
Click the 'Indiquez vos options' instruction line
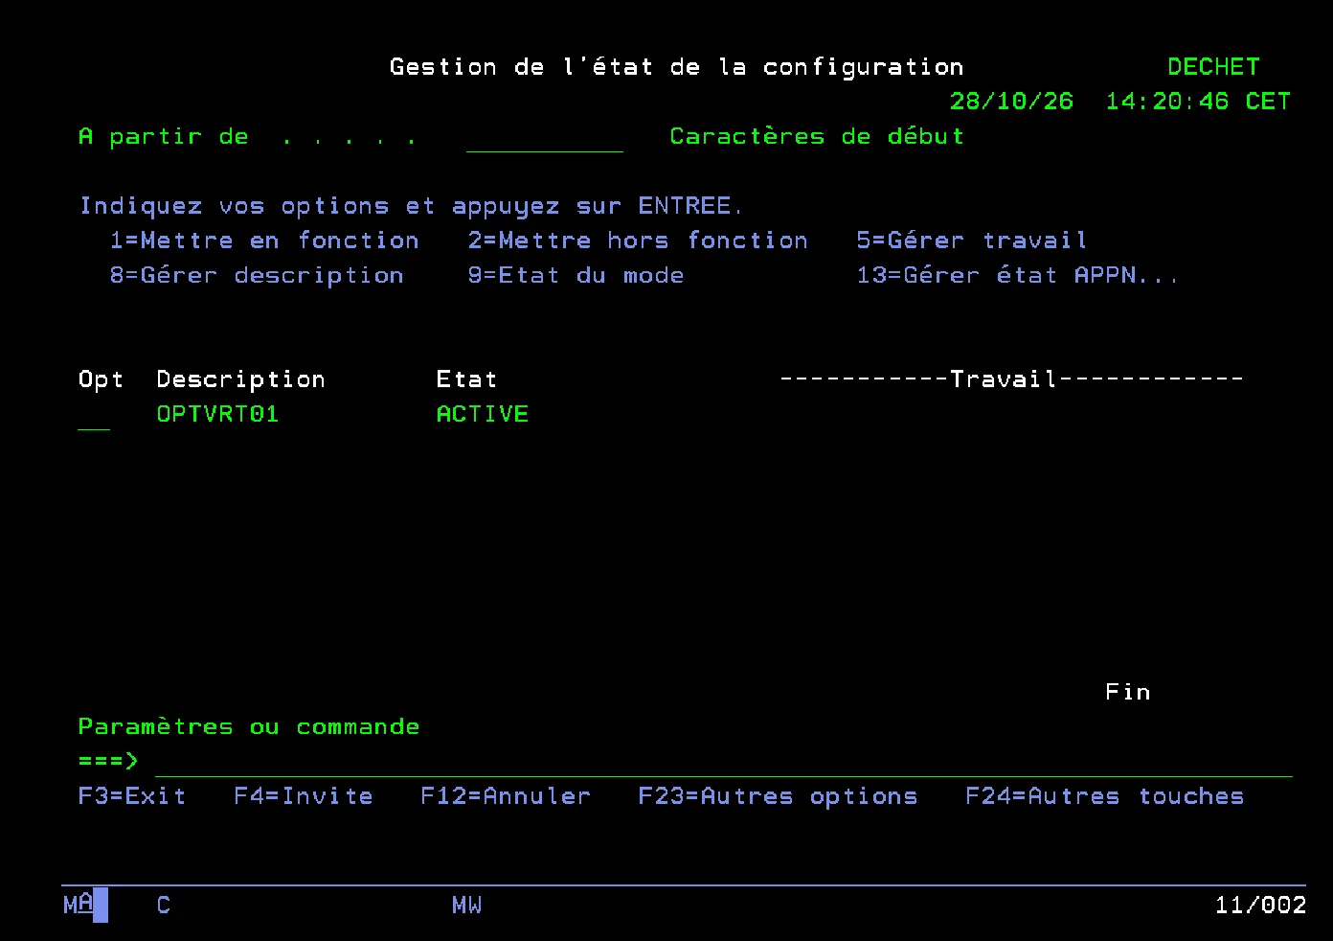coord(412,206)
